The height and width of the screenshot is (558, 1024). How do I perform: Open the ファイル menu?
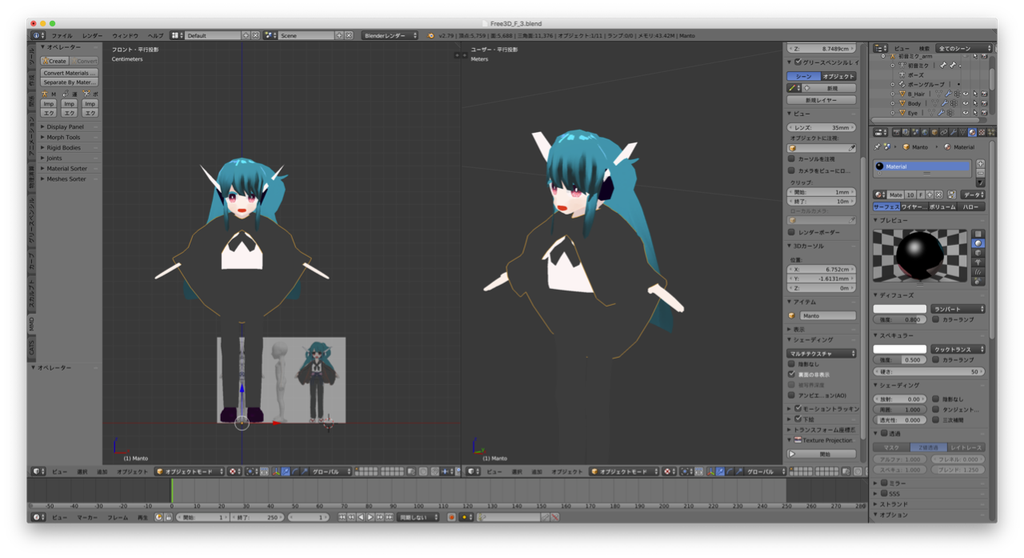[62, 35]
